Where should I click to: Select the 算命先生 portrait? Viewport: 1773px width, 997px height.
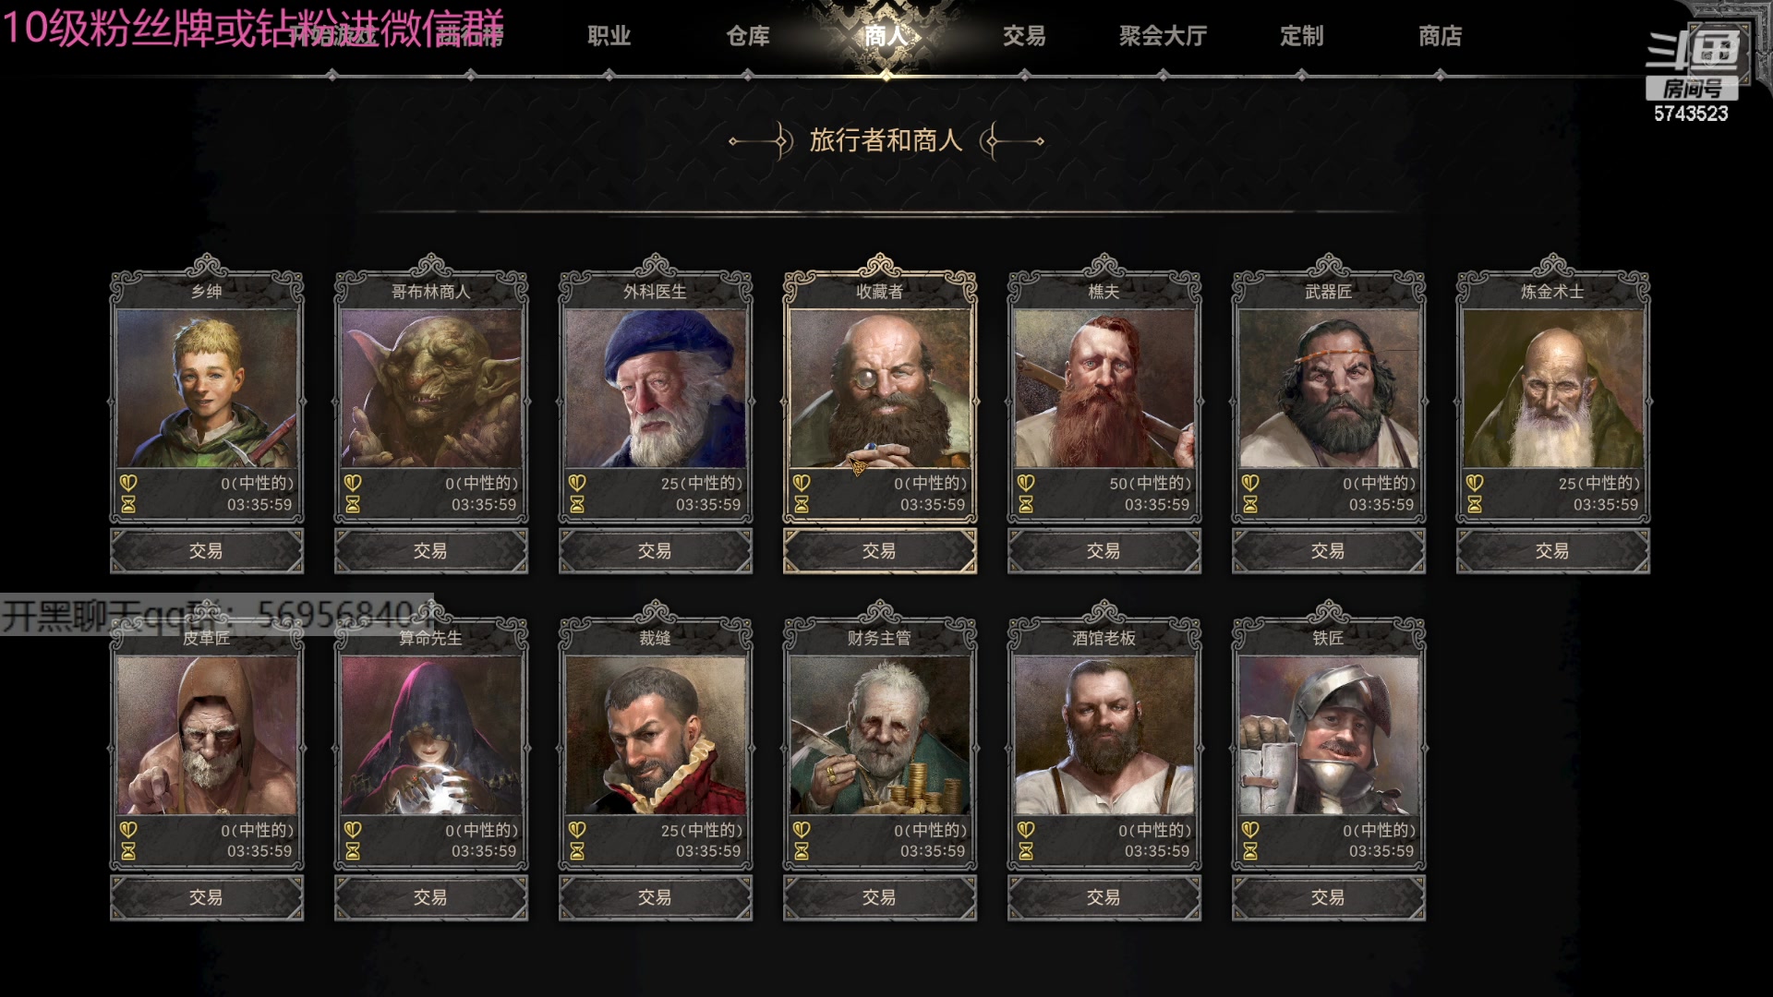pyautogui.click(x=431, y=735)
